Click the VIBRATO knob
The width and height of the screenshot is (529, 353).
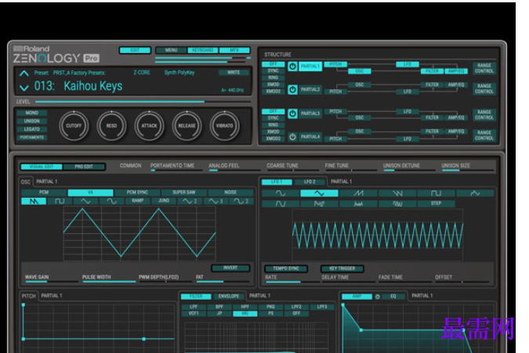tap(225, 126)
